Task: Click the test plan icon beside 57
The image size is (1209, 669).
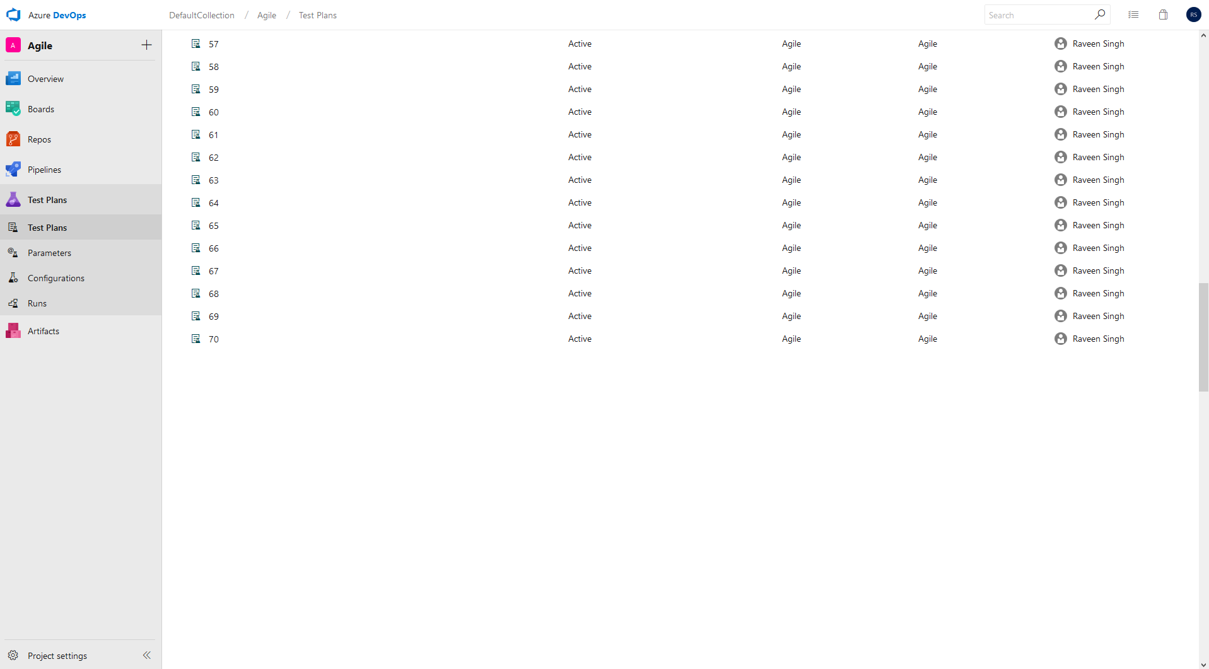Action: point(196,44)
